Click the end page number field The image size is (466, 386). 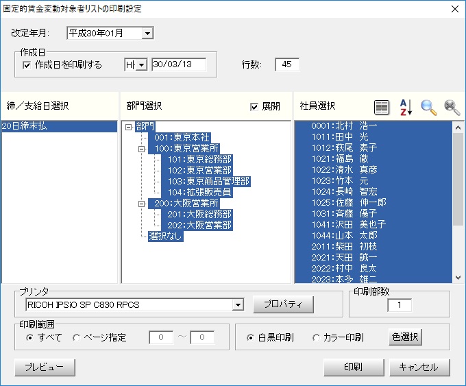(202, 337)
